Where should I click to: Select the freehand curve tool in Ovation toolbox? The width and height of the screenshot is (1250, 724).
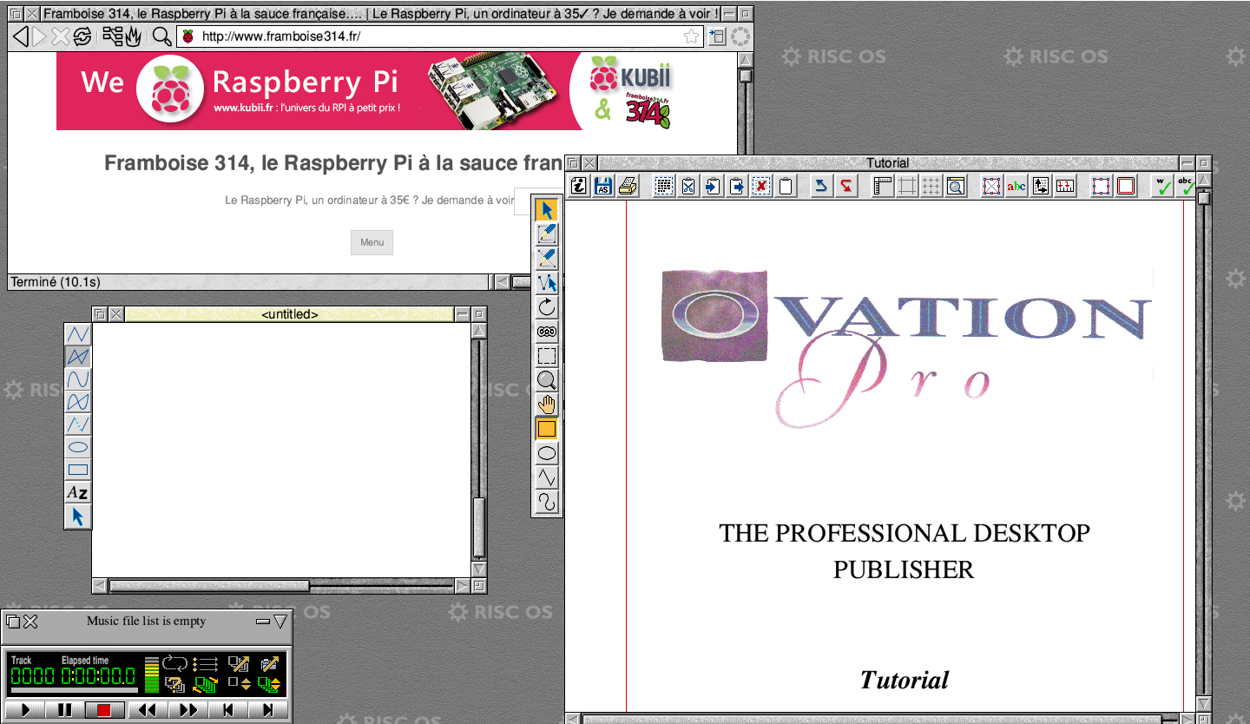[547, 502]
